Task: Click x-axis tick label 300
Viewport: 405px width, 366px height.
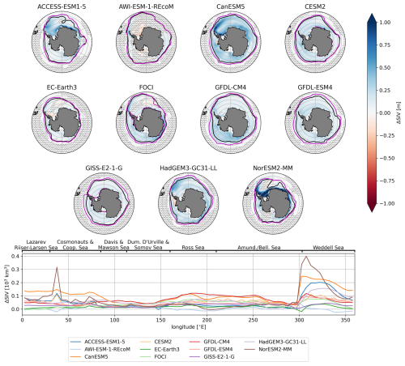Action: (x=299, y=320)
